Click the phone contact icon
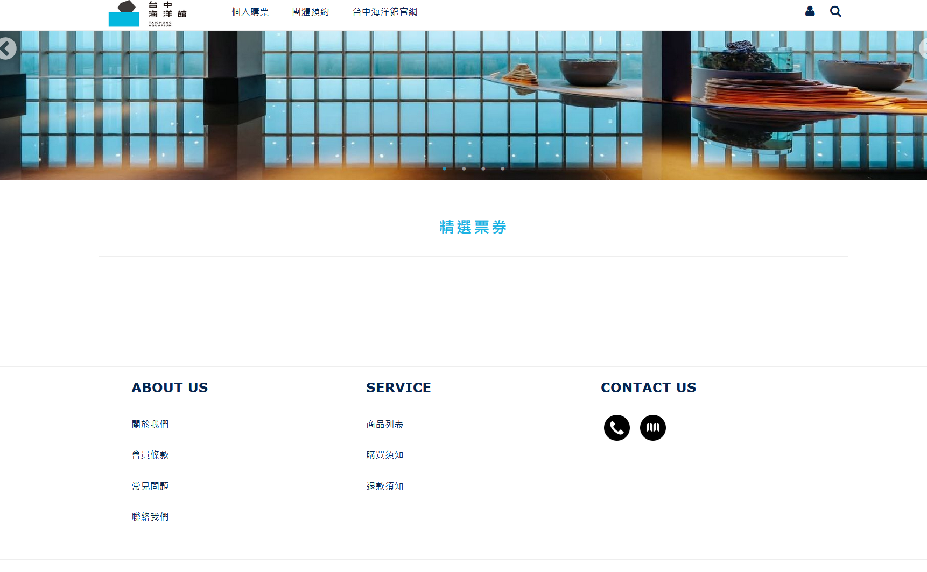The height and width of the screenshot is (572, 927). [x=616, y=428]
